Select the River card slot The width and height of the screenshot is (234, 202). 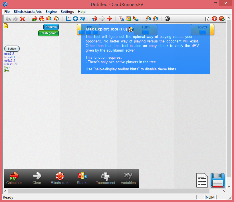(203, 32)
